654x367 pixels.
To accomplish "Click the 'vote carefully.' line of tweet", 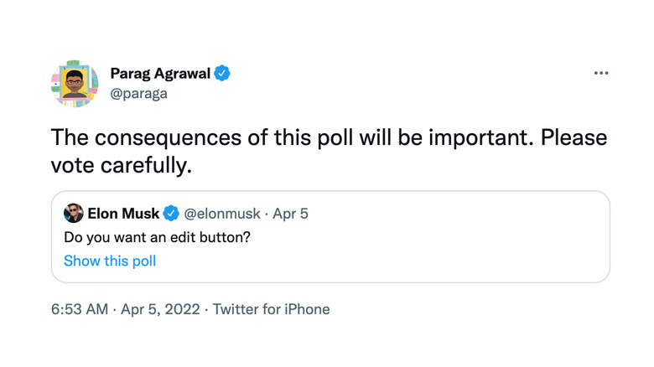I will 122,165.
